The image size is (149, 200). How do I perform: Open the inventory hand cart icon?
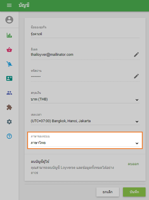pos(9,64)
